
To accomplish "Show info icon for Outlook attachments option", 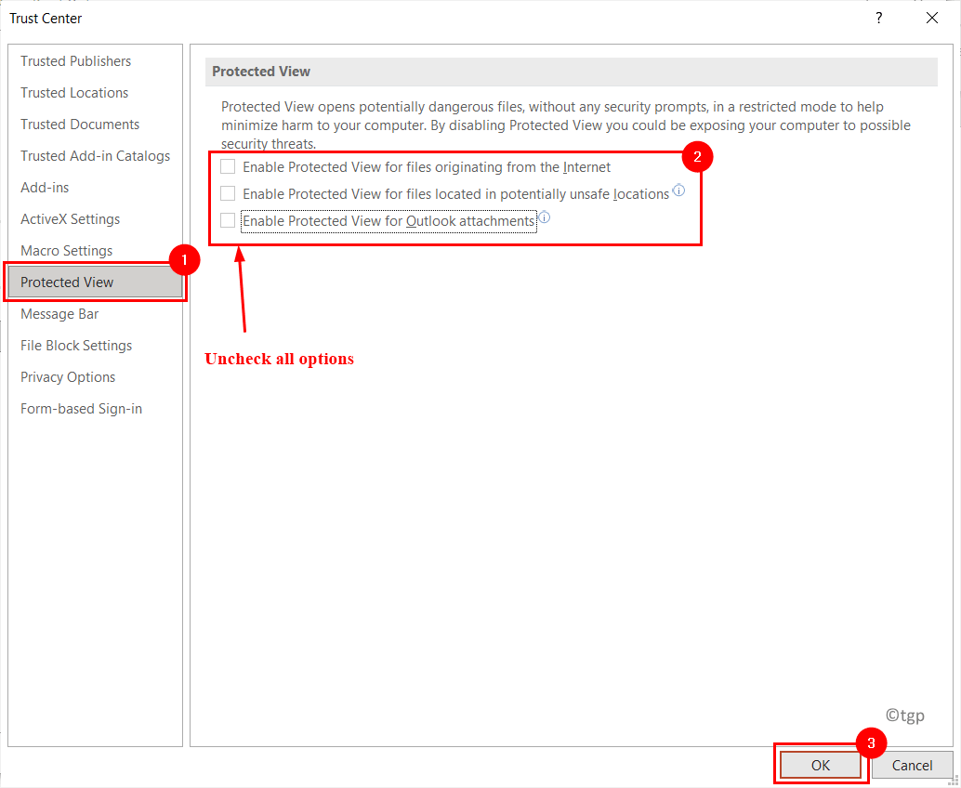I will [545, 217].
